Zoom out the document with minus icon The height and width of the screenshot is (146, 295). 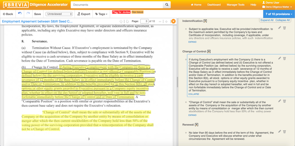[x=160, y=21]
